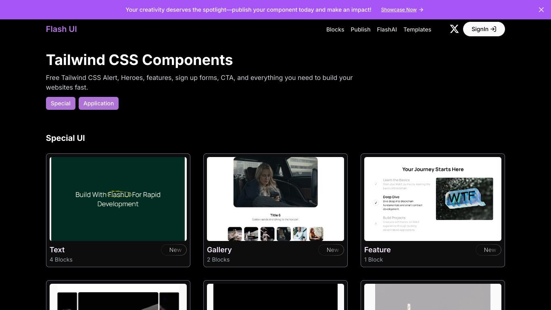Click the '4 Blocks' label
Image resolution: width=551 pixels, height=310 pixels.
click(61, 260)
